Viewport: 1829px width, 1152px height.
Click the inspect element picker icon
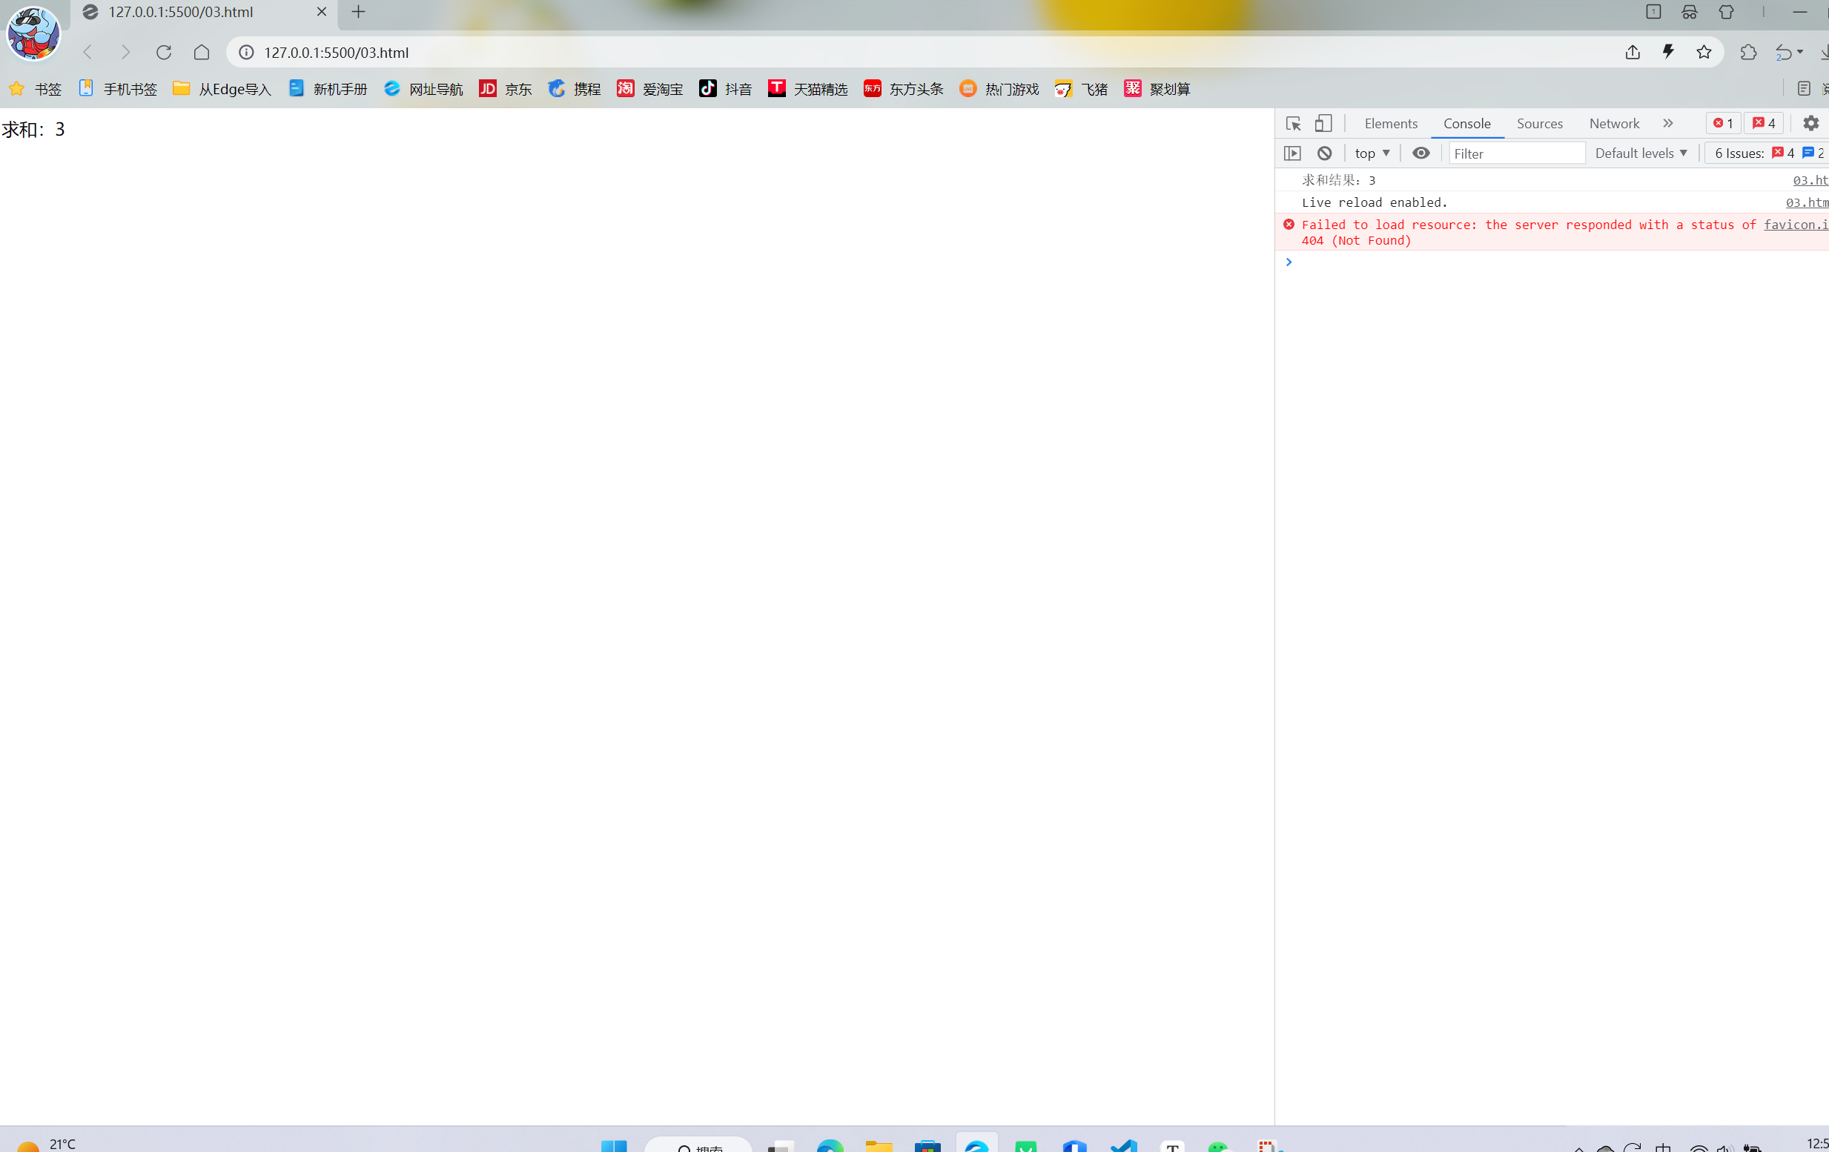[x=1293, y=123]
